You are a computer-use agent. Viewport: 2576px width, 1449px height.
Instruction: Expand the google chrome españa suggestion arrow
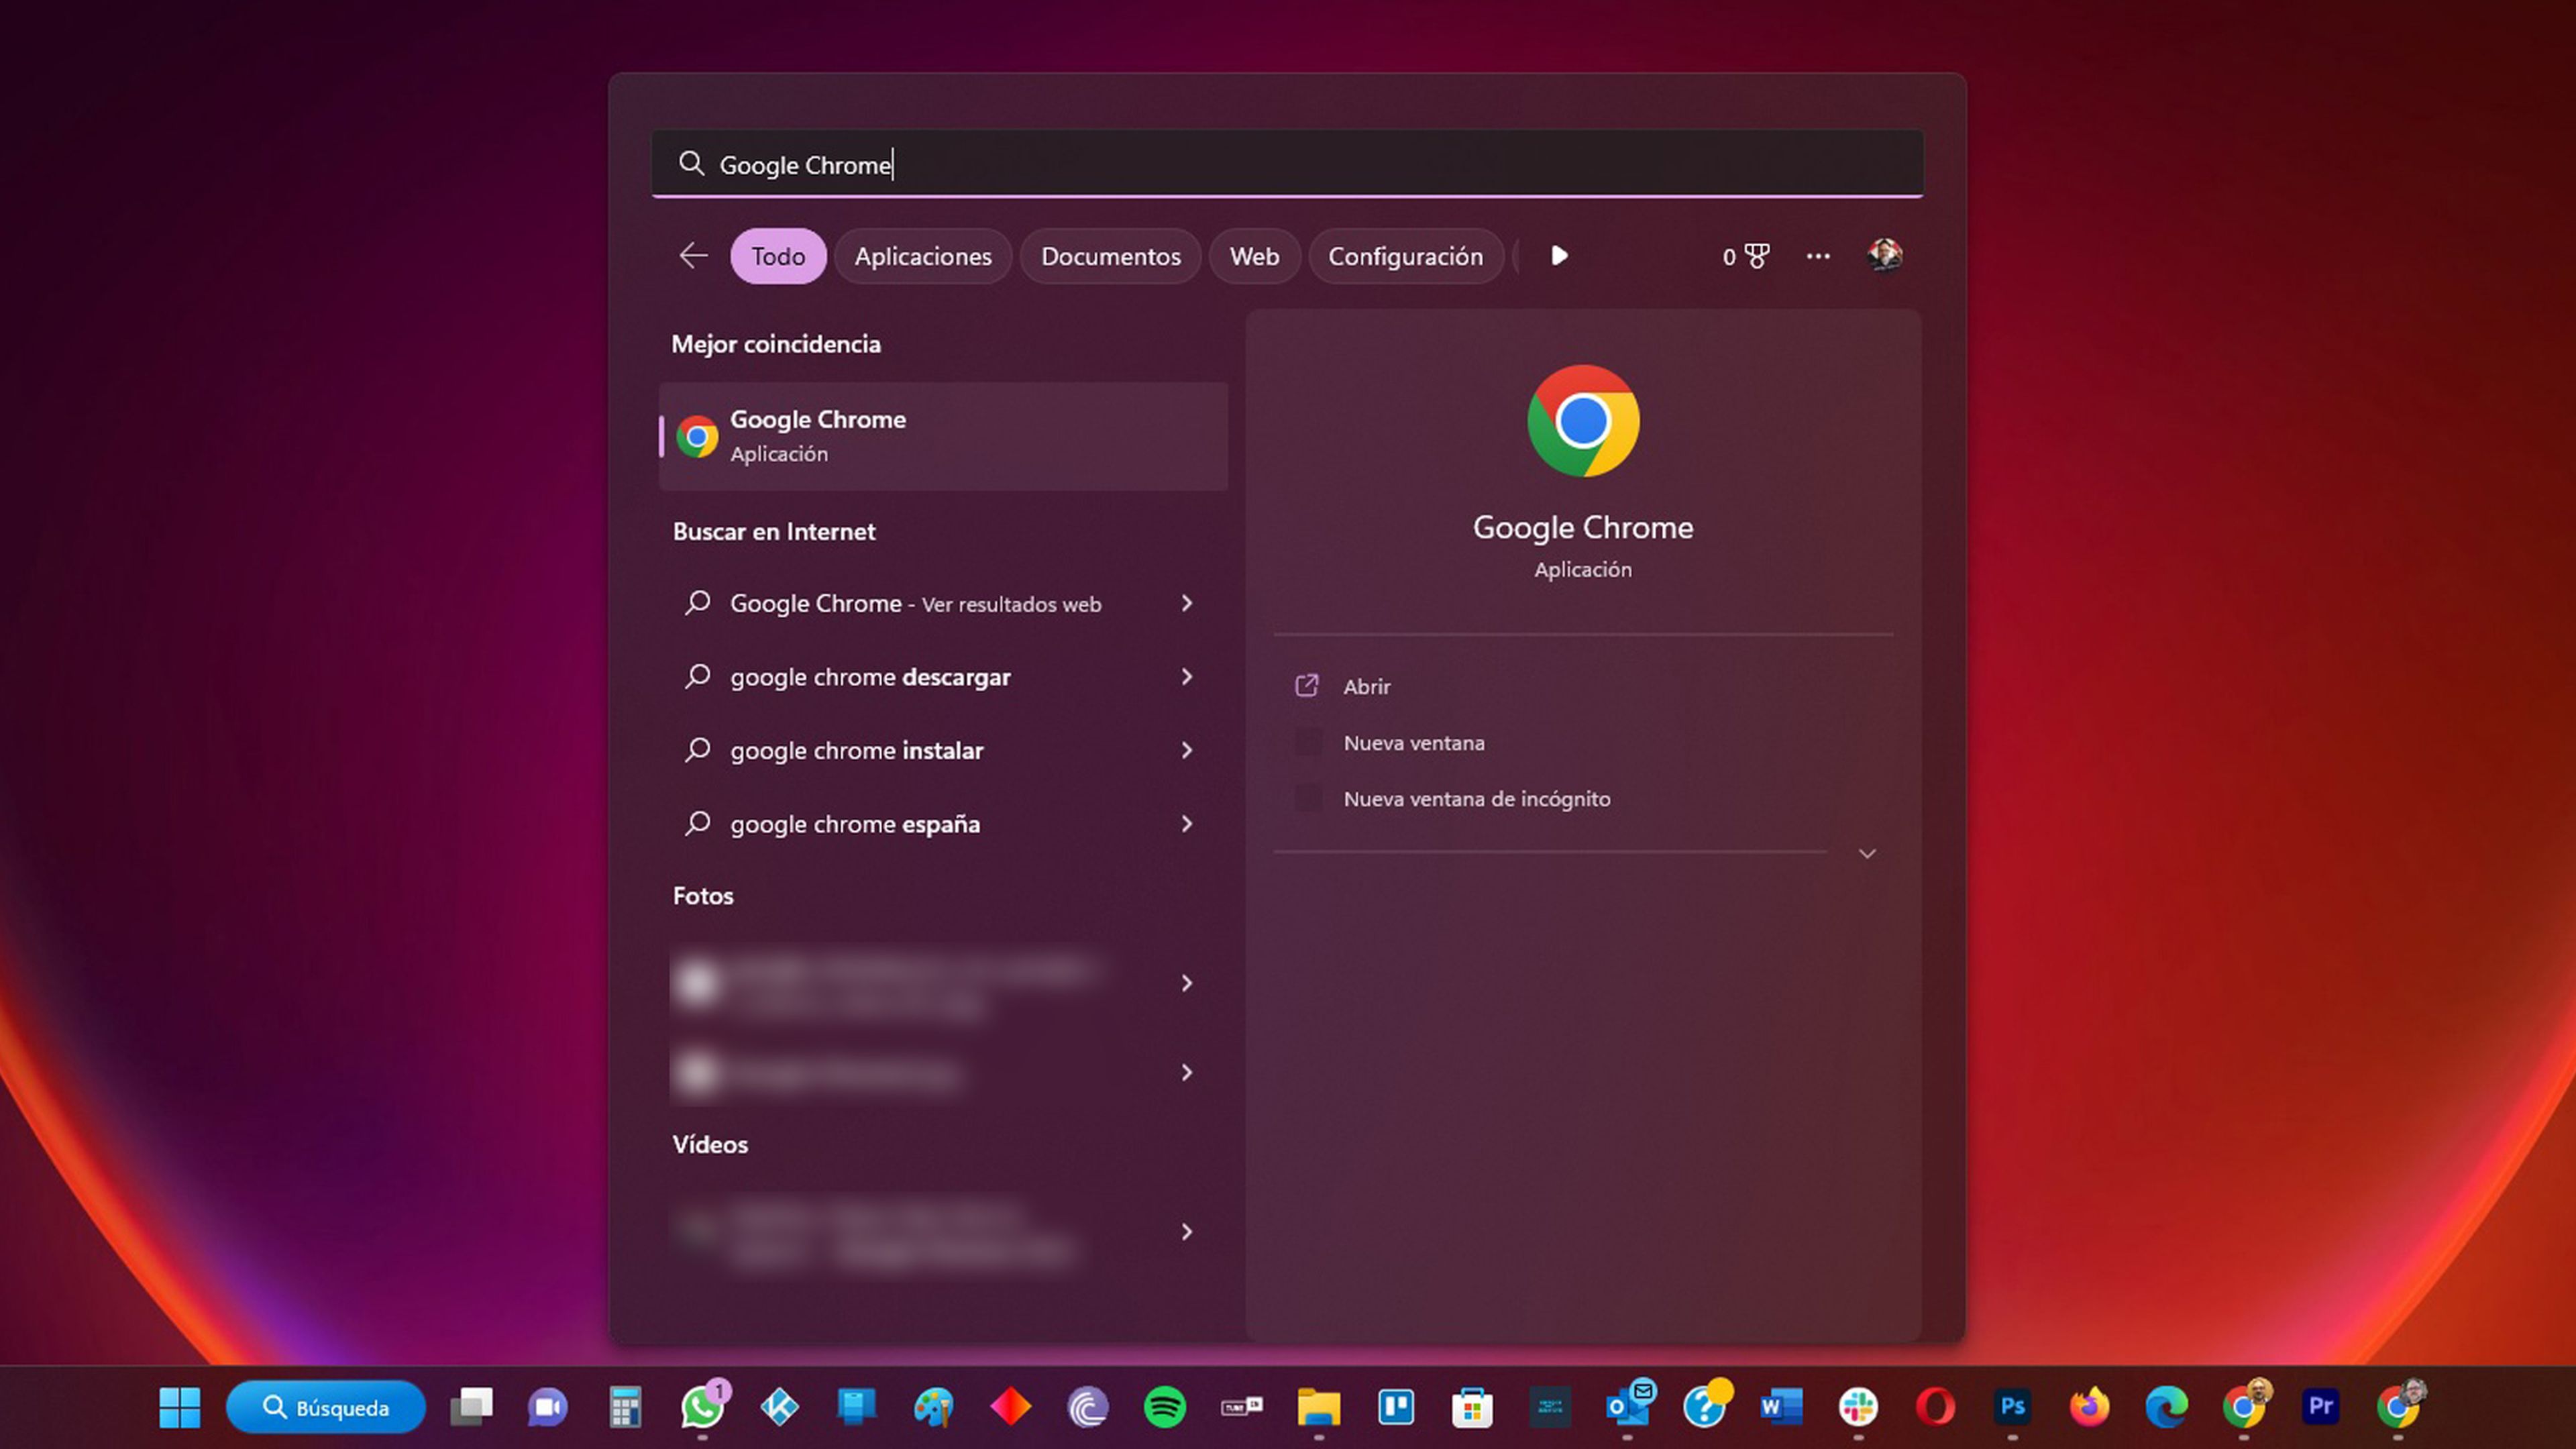point(1186,824)
